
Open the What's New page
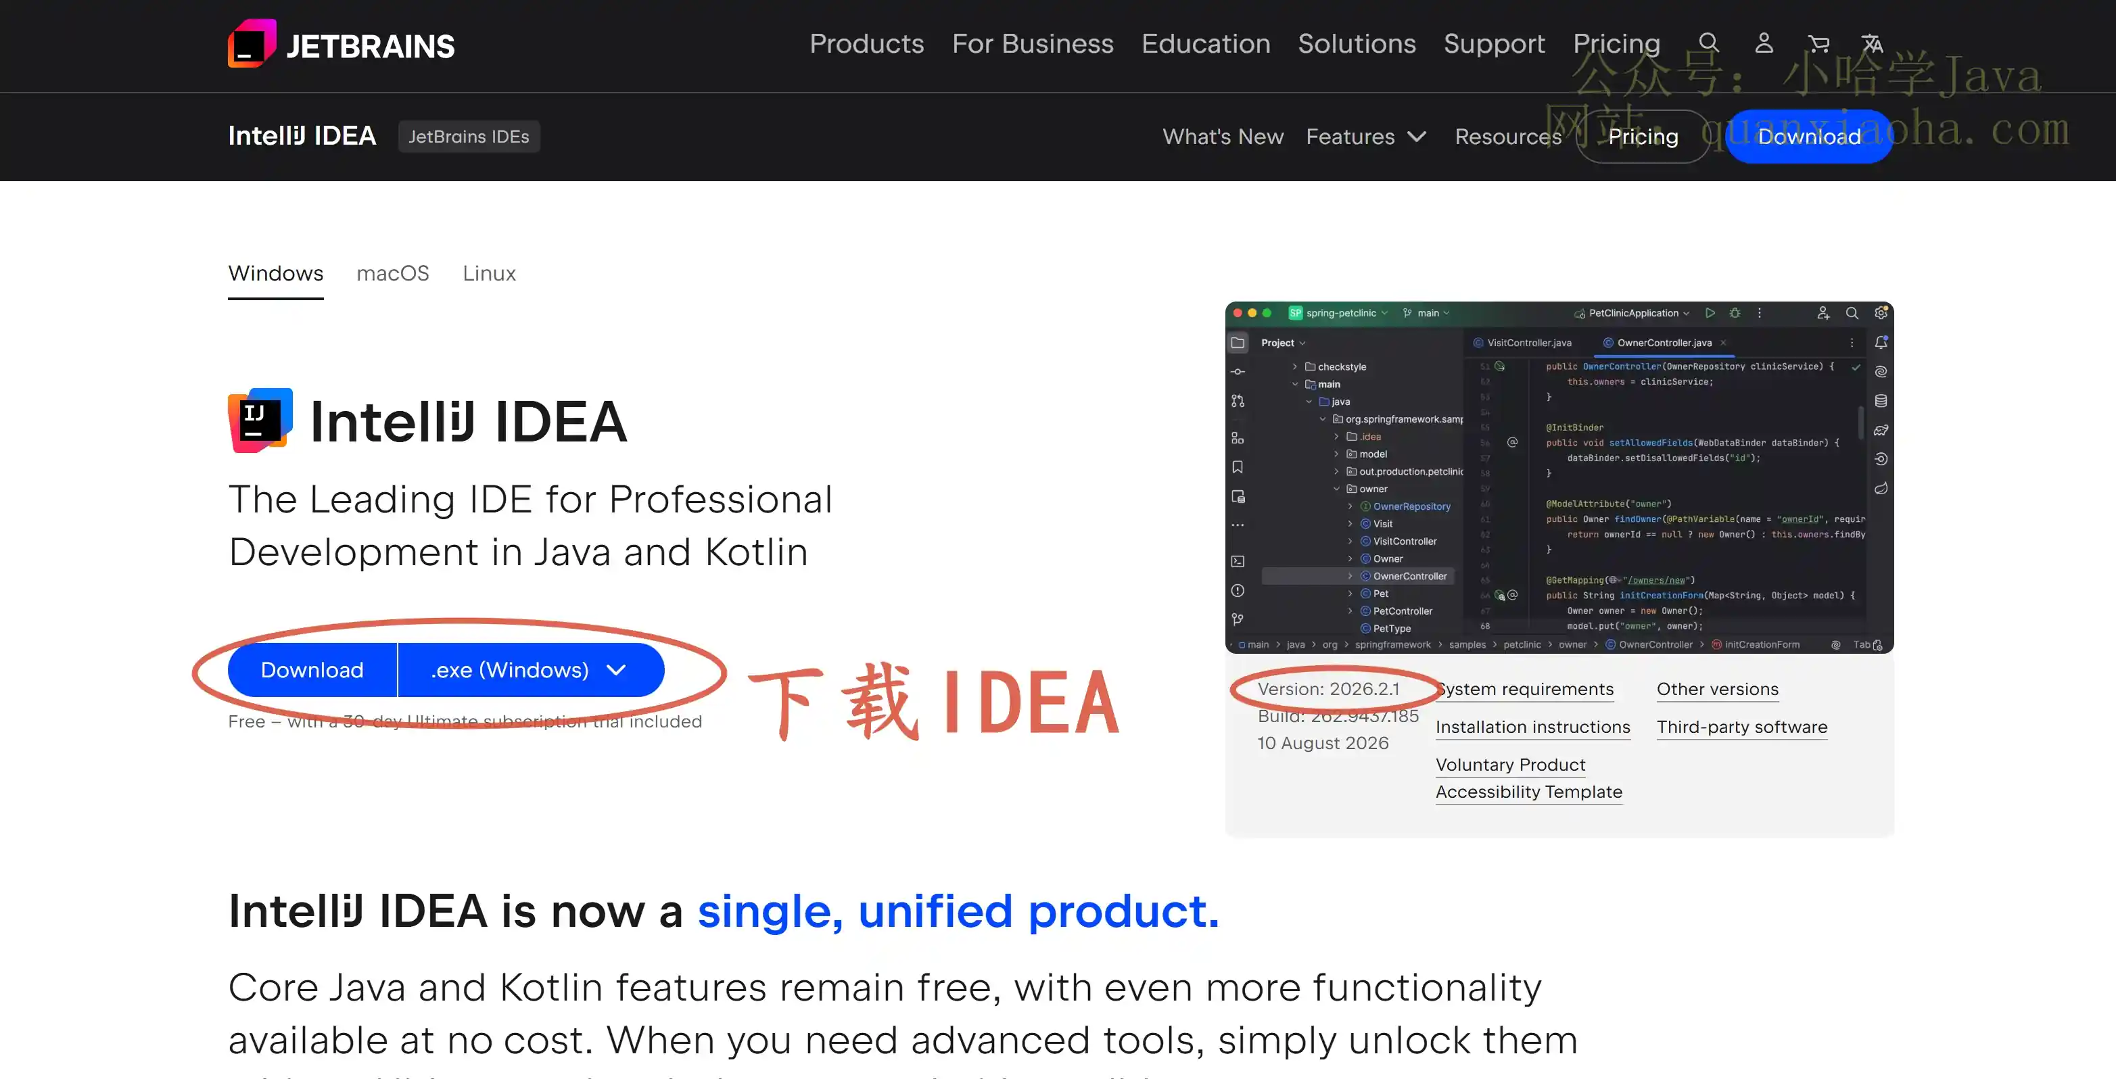click(x=1223, y=137)
